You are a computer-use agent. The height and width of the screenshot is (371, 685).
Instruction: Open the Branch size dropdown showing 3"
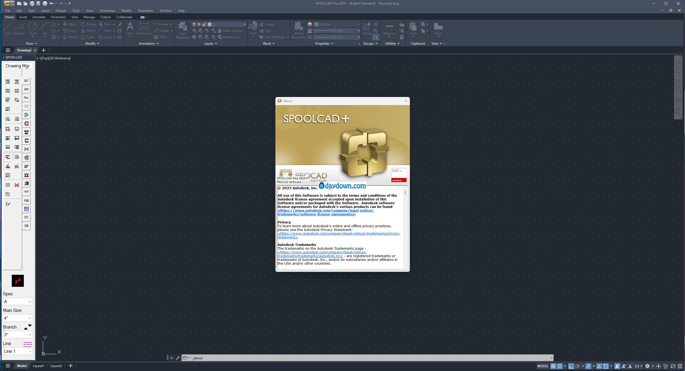tap(18, 335)
